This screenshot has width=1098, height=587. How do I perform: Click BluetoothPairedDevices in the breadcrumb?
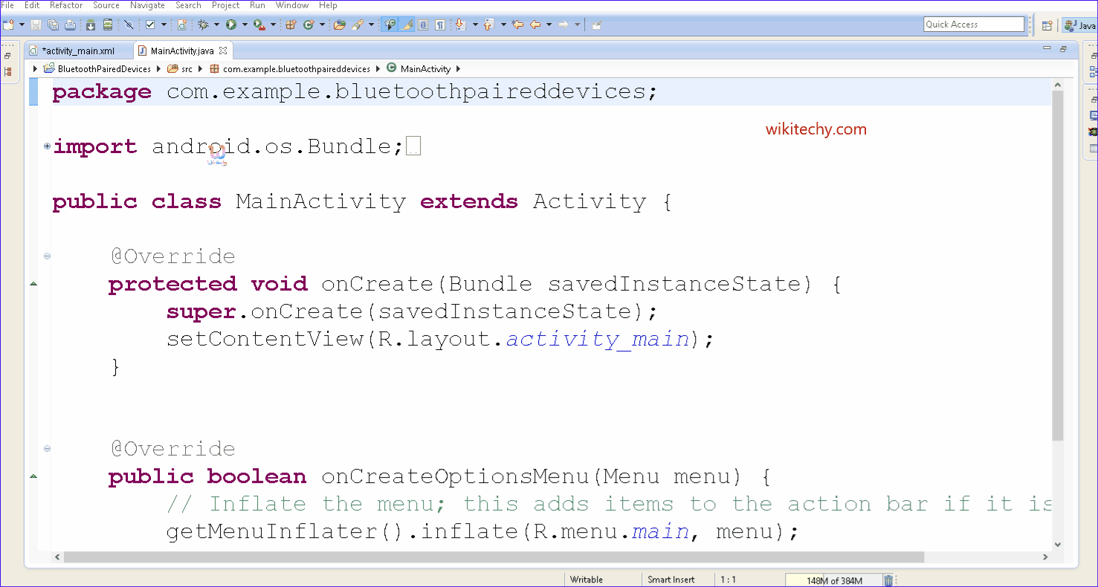coord(104,69)
